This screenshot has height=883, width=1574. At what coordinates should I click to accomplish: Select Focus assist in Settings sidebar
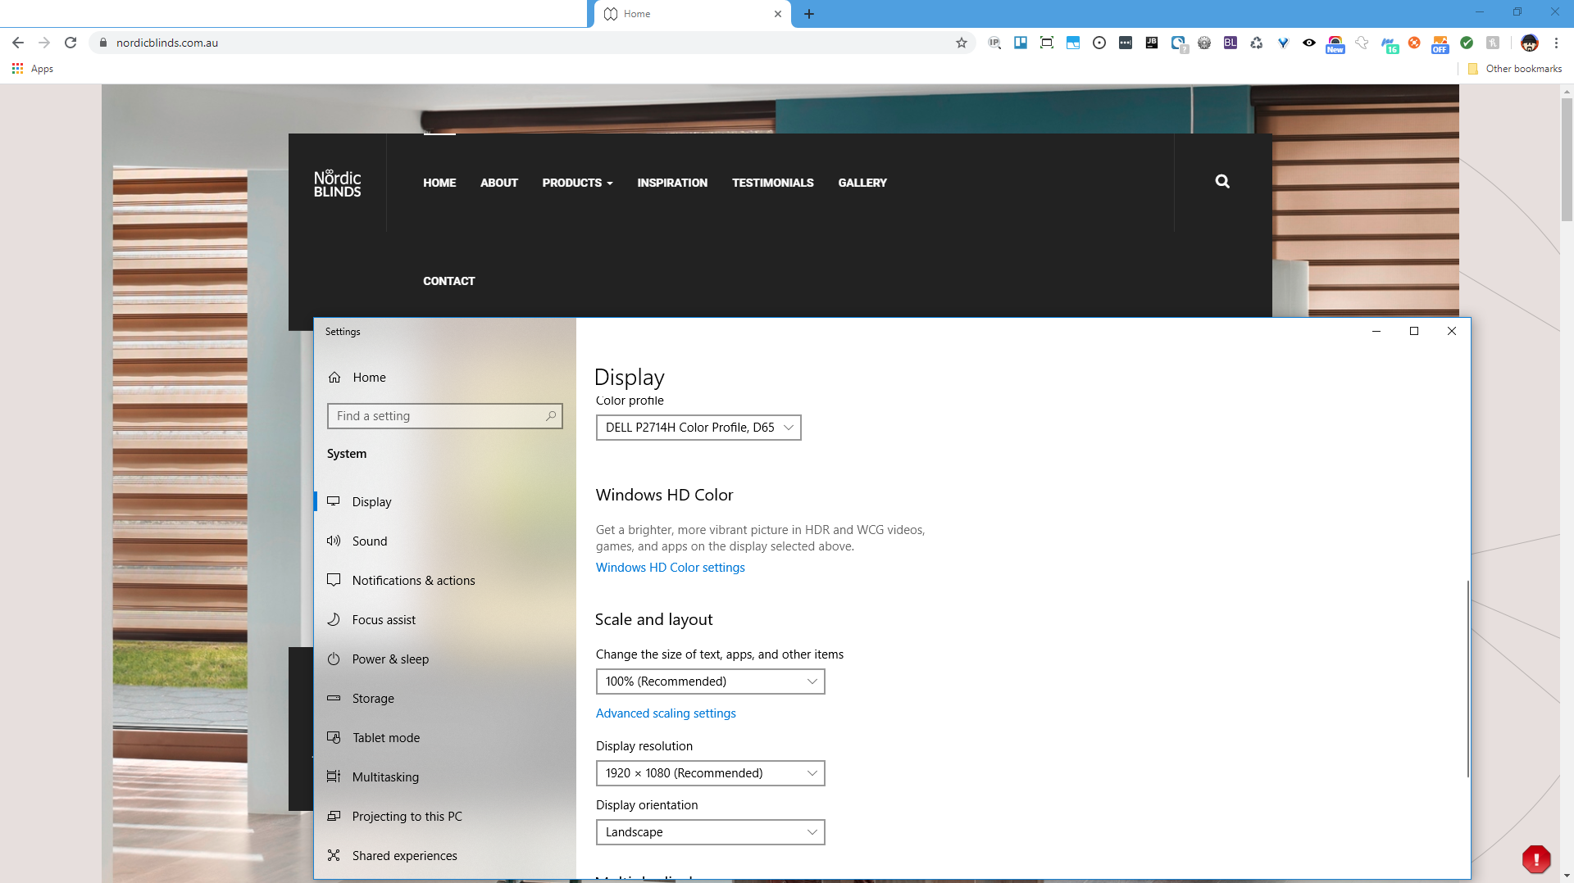pyautogui.click(x=444, y=620)
